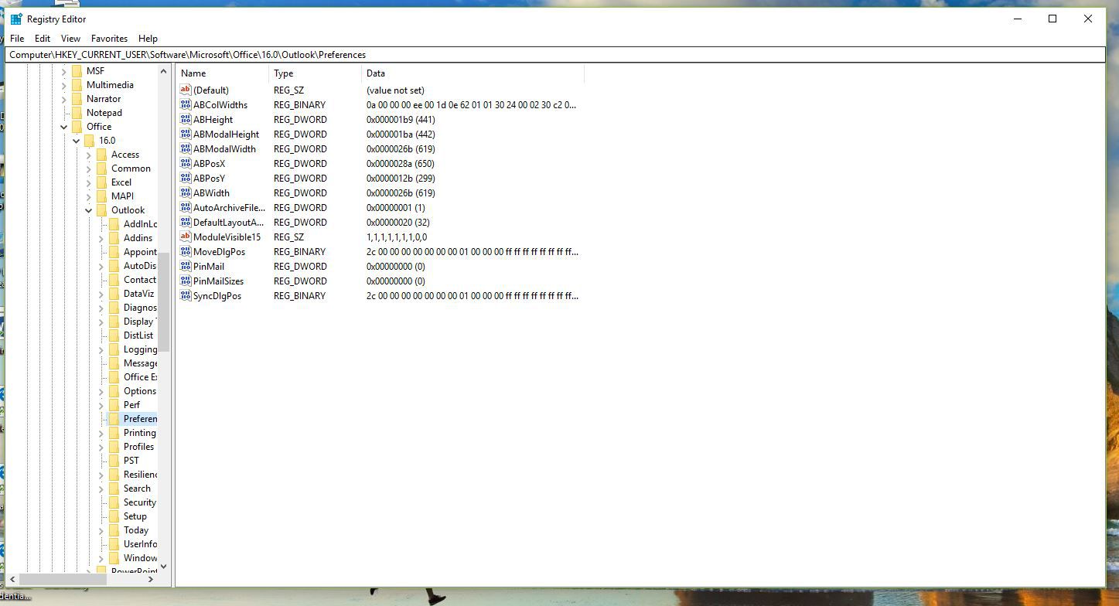Expand the MAPI key node

(89, 196)
